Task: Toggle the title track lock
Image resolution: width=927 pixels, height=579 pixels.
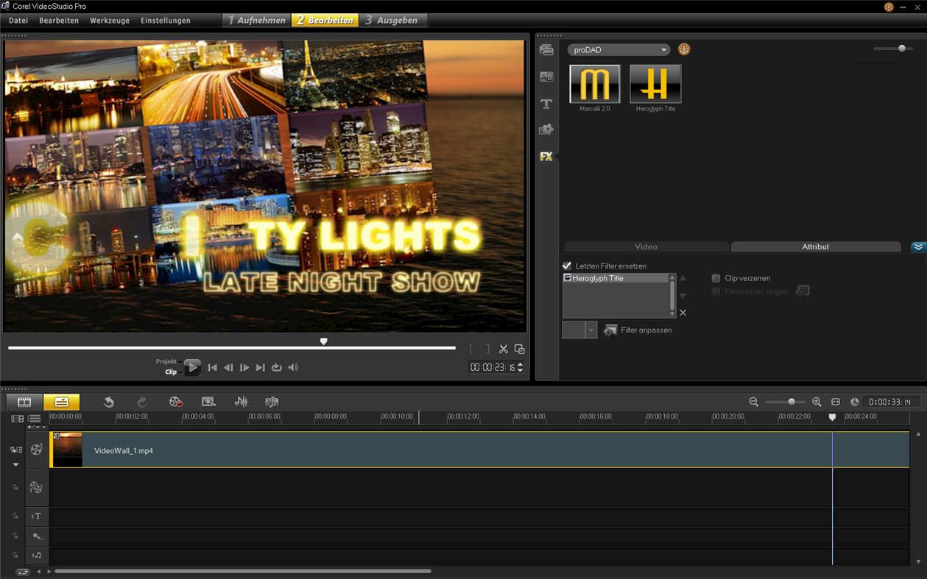Action: point(15,516)
